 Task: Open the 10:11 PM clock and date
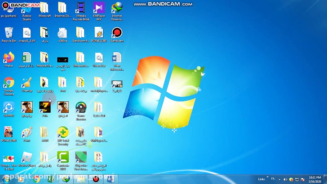click(315, 179)
